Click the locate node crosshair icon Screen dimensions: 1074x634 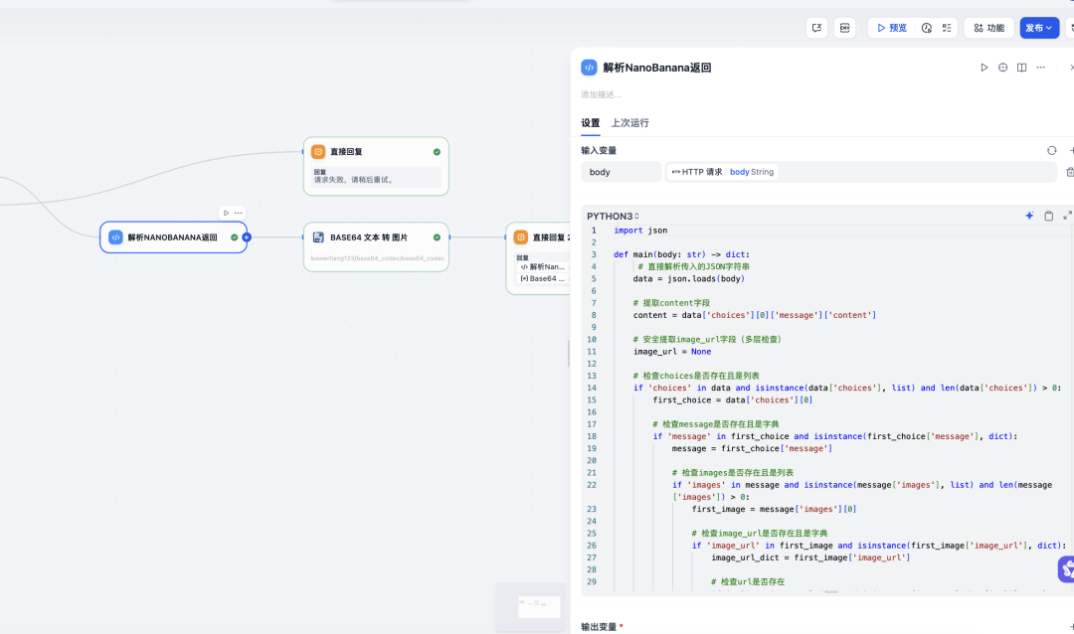pos(1003,68)
